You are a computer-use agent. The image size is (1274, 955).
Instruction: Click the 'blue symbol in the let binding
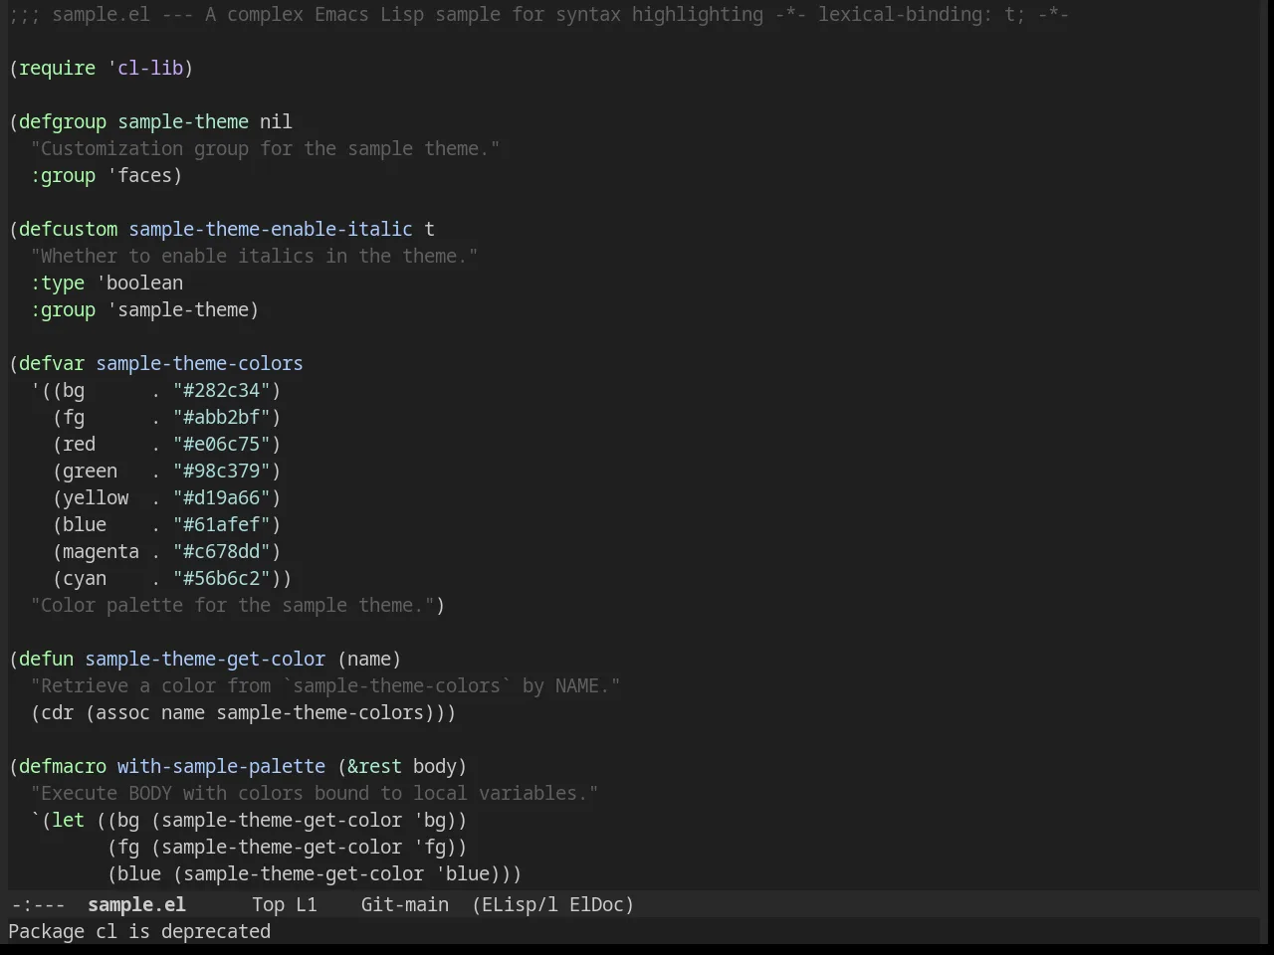(463, 873)
